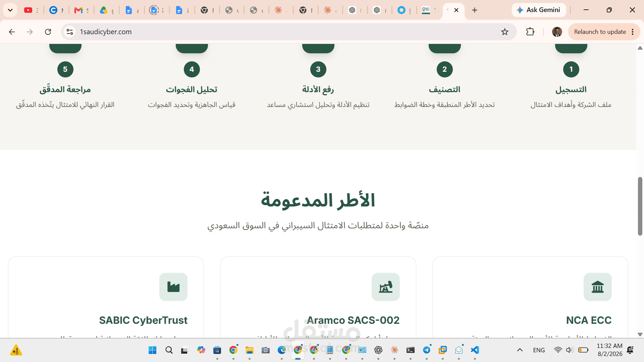Bookmark this page with the star

[x=505, y=32]
